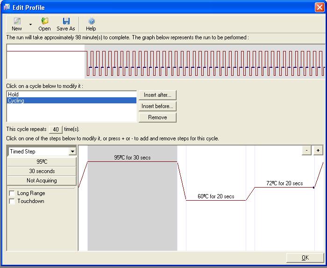Click the hold segment in the run overview graph
327x268 pixels.
[46, 62]
